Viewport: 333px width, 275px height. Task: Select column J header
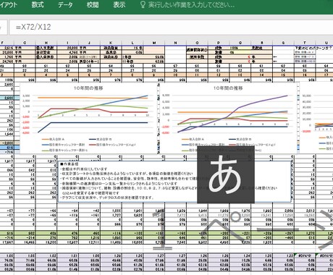click(89, 43)
